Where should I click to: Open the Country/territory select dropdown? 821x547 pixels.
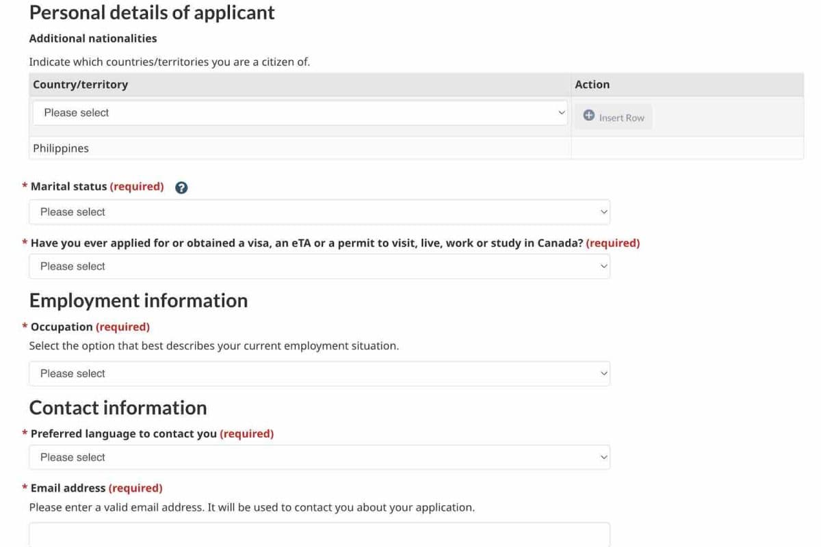click(300, 113)
